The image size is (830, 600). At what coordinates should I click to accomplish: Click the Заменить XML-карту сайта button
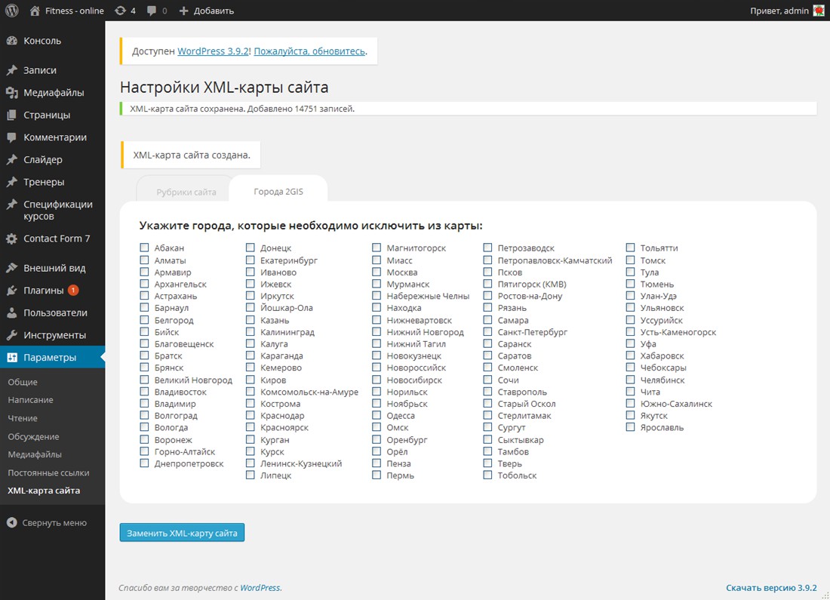coord(182,533)
